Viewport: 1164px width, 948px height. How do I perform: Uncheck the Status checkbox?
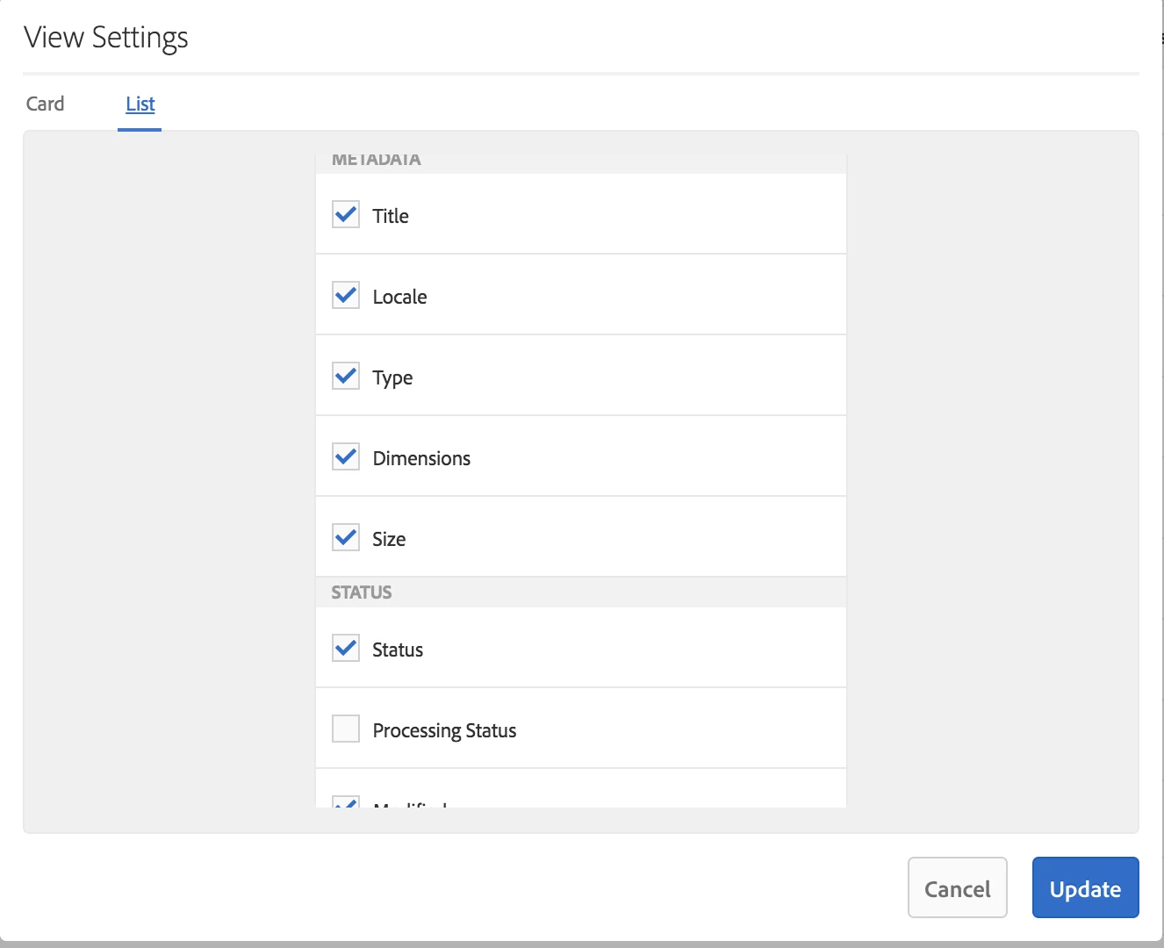click(346, 648)
